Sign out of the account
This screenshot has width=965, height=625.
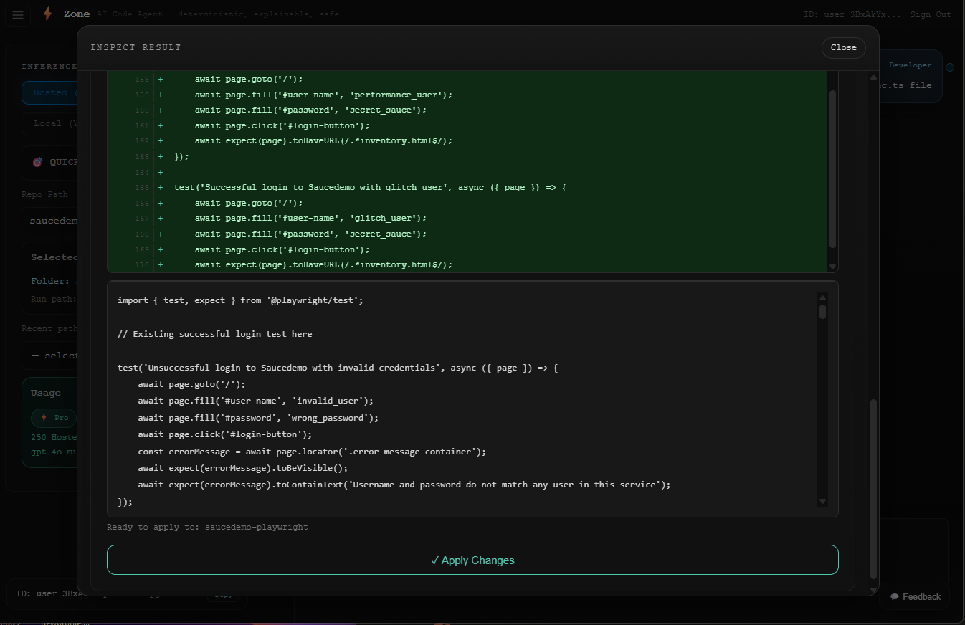point(931,14)
